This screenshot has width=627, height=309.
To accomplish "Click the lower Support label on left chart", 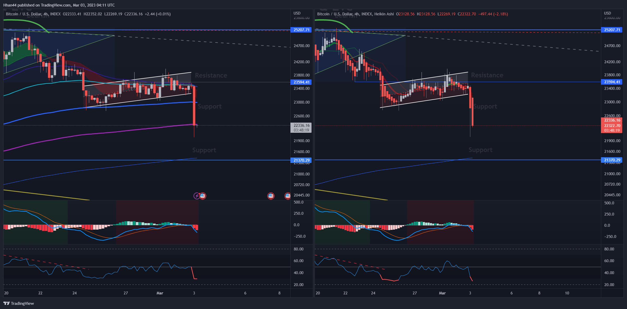I will point(204,150).
